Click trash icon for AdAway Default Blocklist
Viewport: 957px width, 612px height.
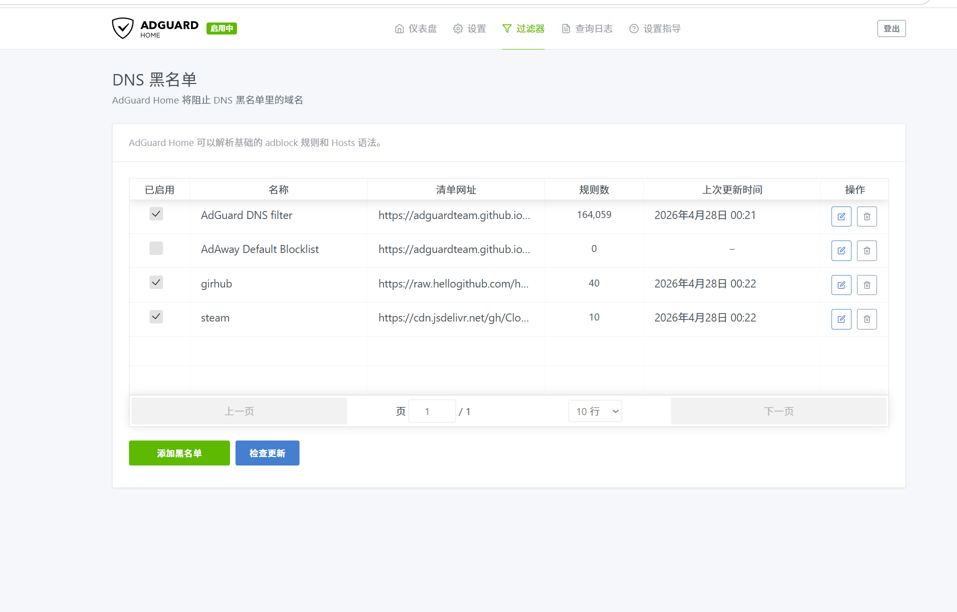coord(866,250)
